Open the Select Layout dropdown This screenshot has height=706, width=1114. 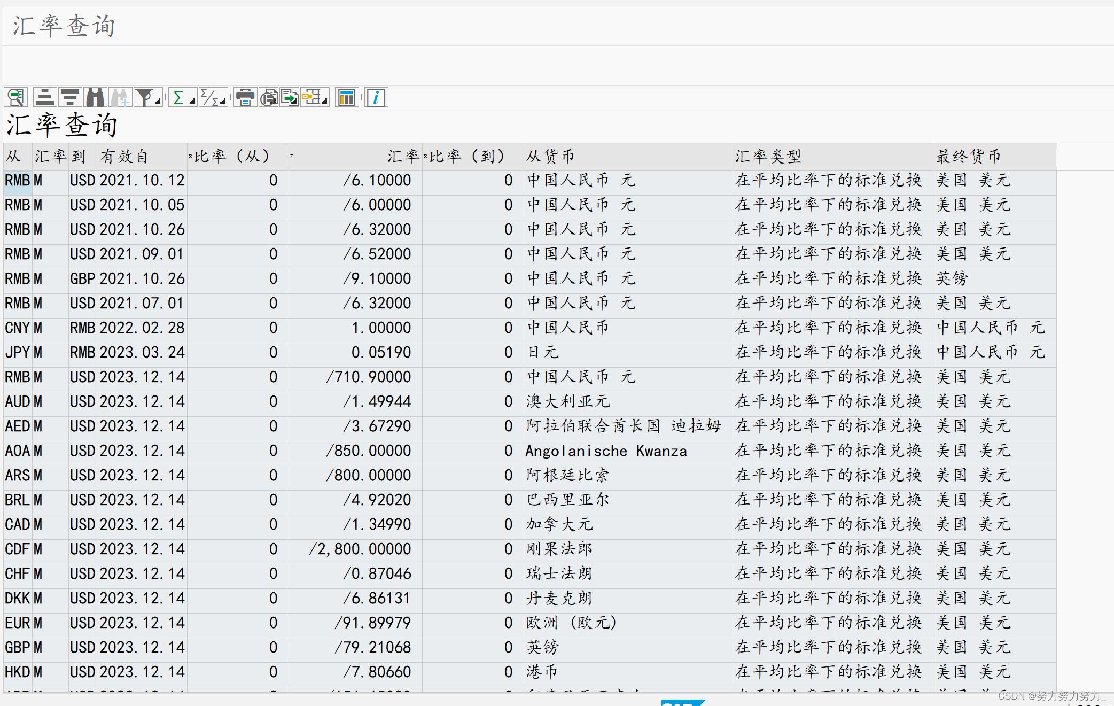click(x=324, y=100)
